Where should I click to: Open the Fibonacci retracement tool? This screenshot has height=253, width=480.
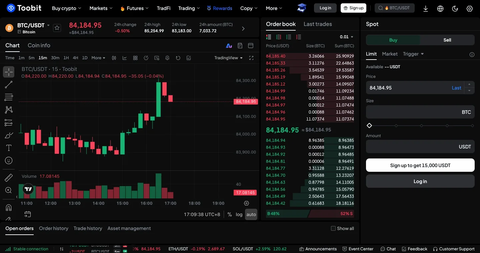coord(9,97)
